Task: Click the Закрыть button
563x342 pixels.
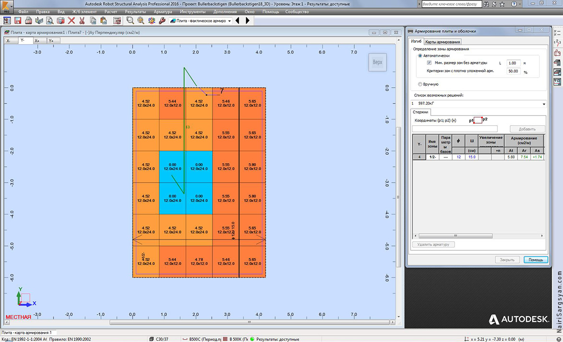Action: pyautogui.click(x=507, y=259)
